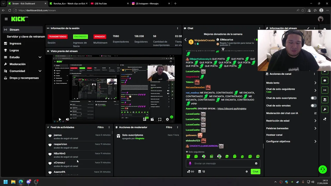This screenshot has width=331, height=186.
Task: Click rod_medina username in chat
Action: pyautogui.click(x=192, y=93)
